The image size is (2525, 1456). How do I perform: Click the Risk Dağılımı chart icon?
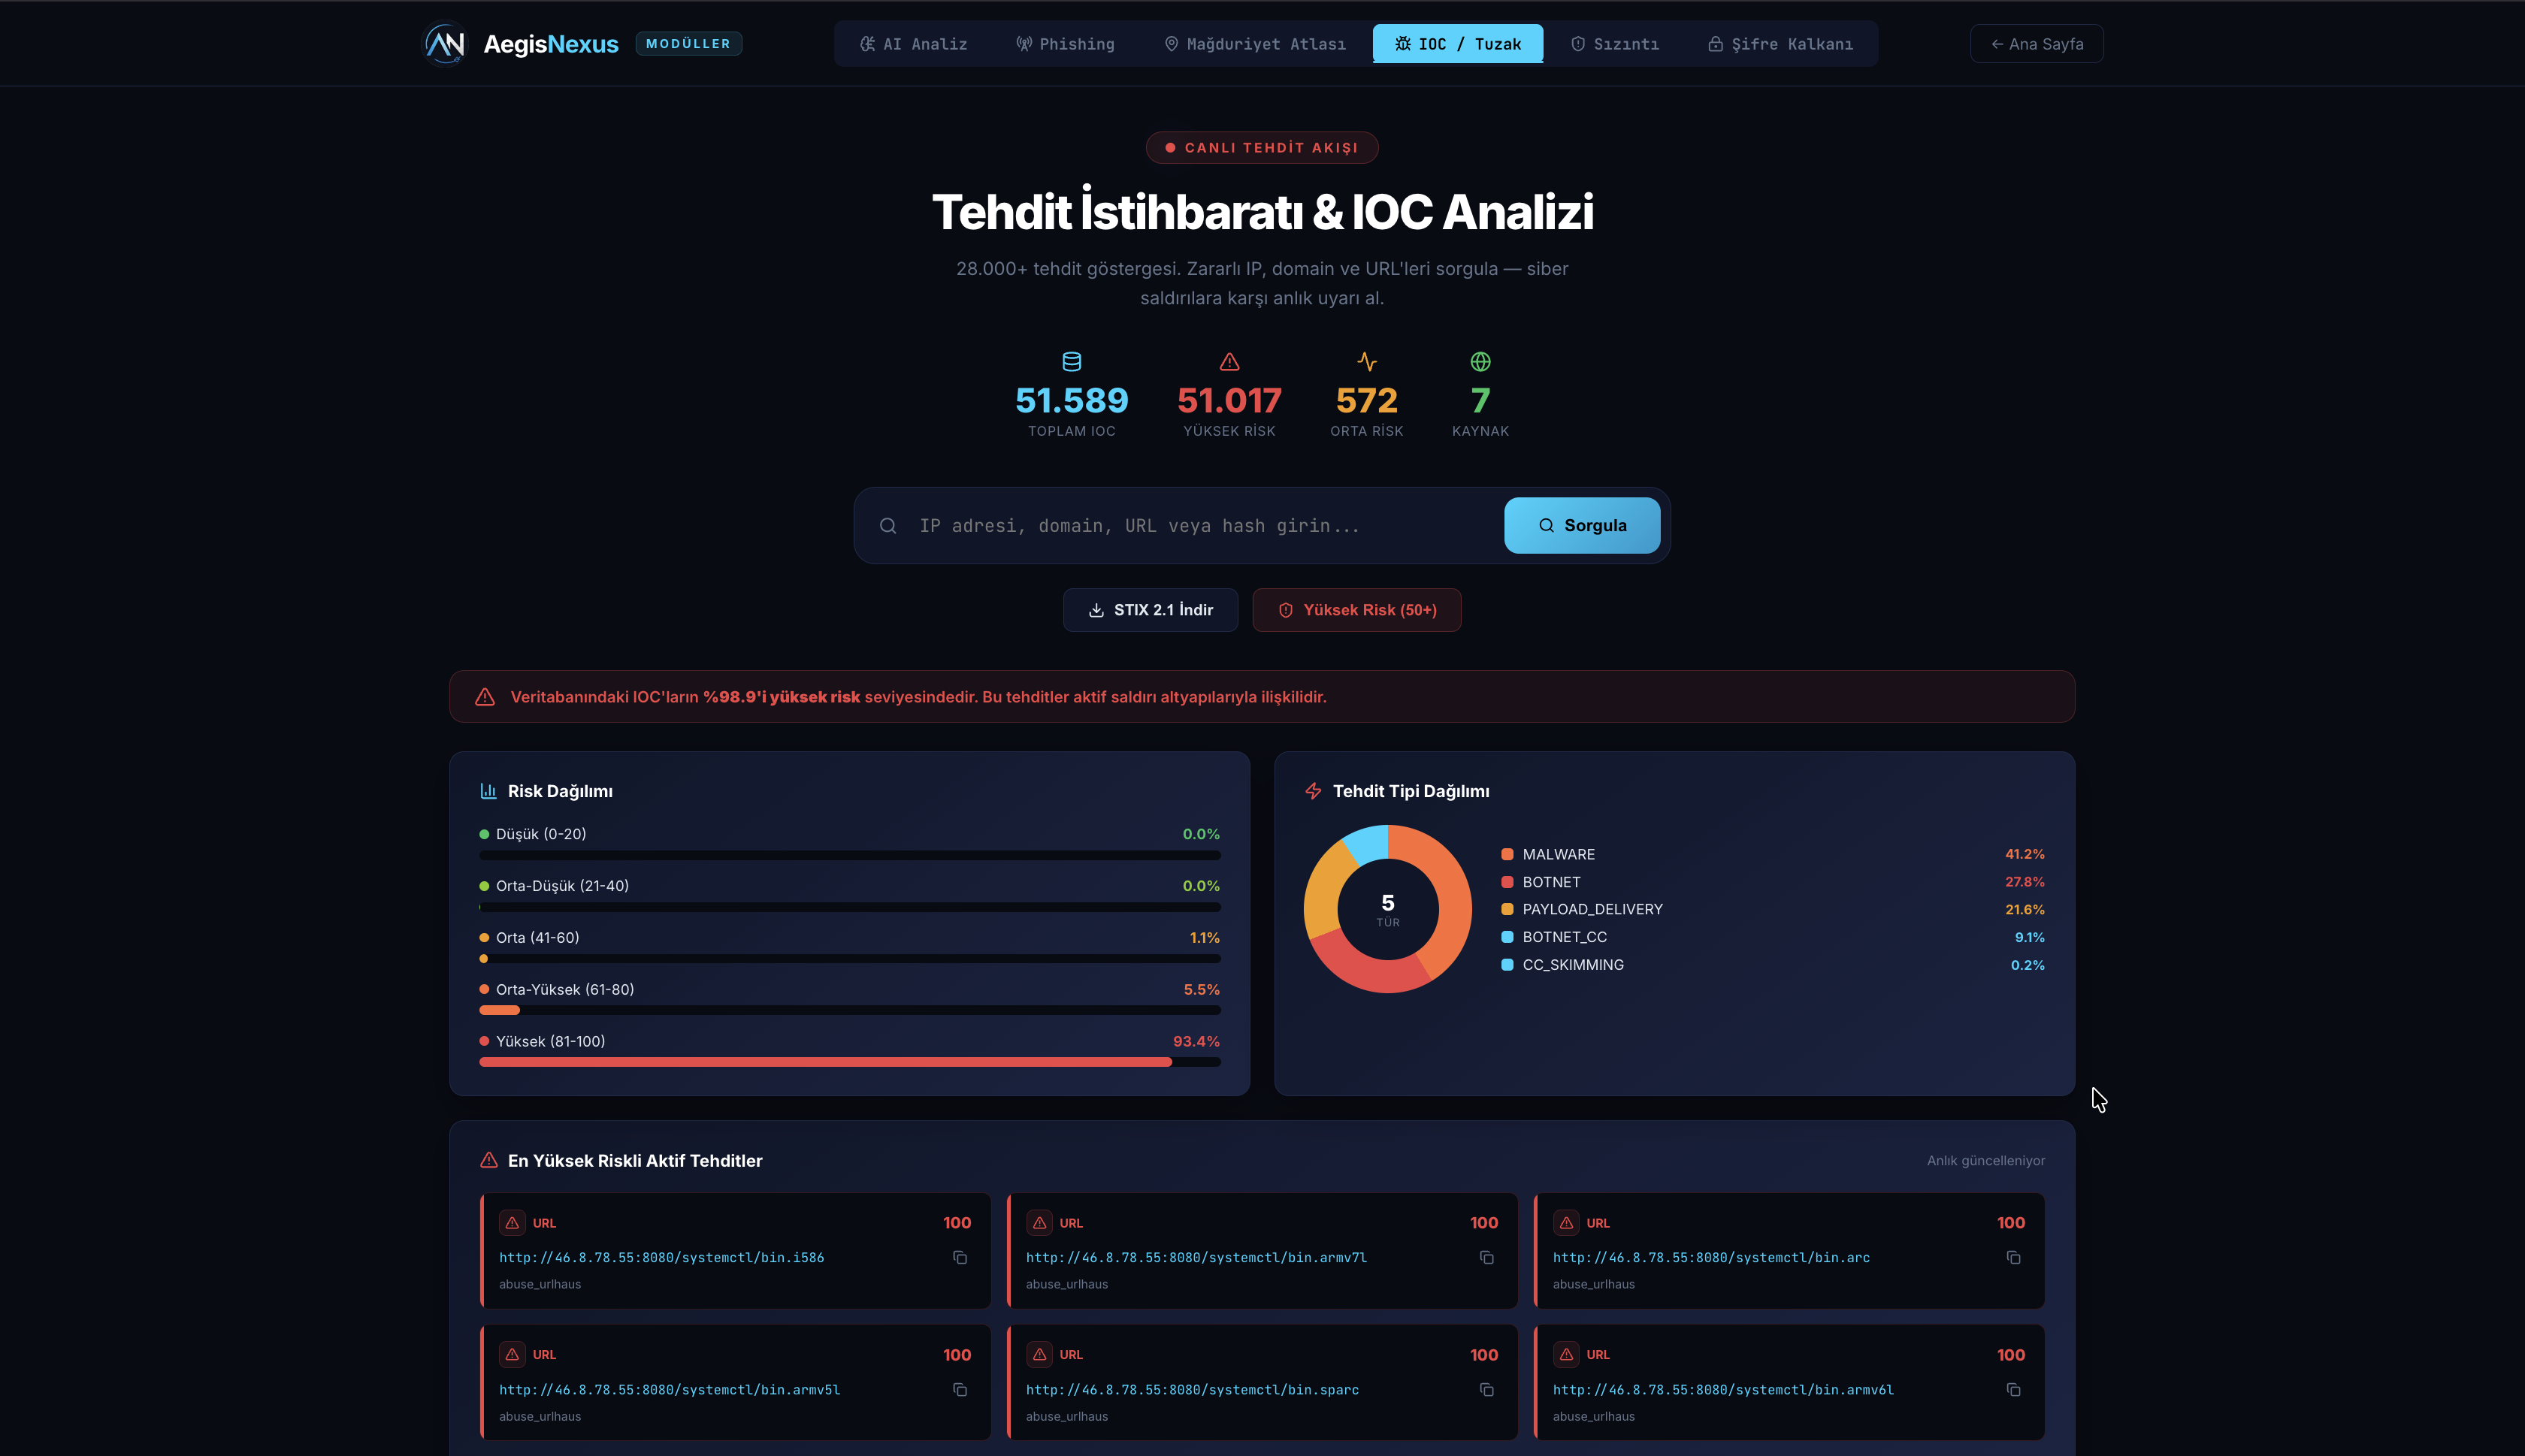pyautogui.click(x=489, y=791)
